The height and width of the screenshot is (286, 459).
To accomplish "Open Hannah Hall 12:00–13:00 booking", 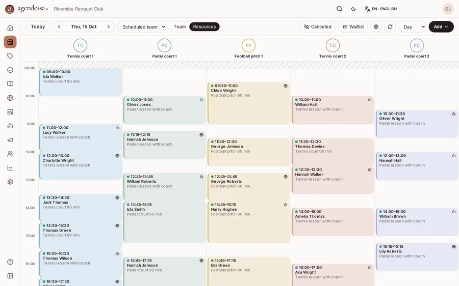I will [417, 166].
